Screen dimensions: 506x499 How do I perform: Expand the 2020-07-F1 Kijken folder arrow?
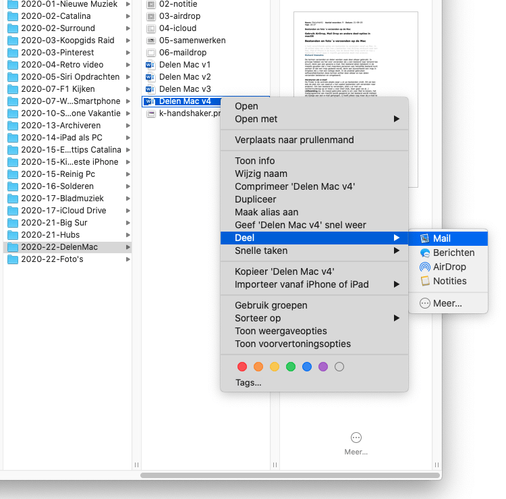tap(128, 89)
